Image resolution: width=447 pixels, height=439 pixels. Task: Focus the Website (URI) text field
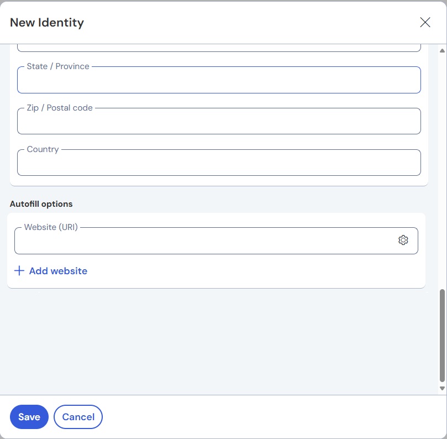coord(204,242)
